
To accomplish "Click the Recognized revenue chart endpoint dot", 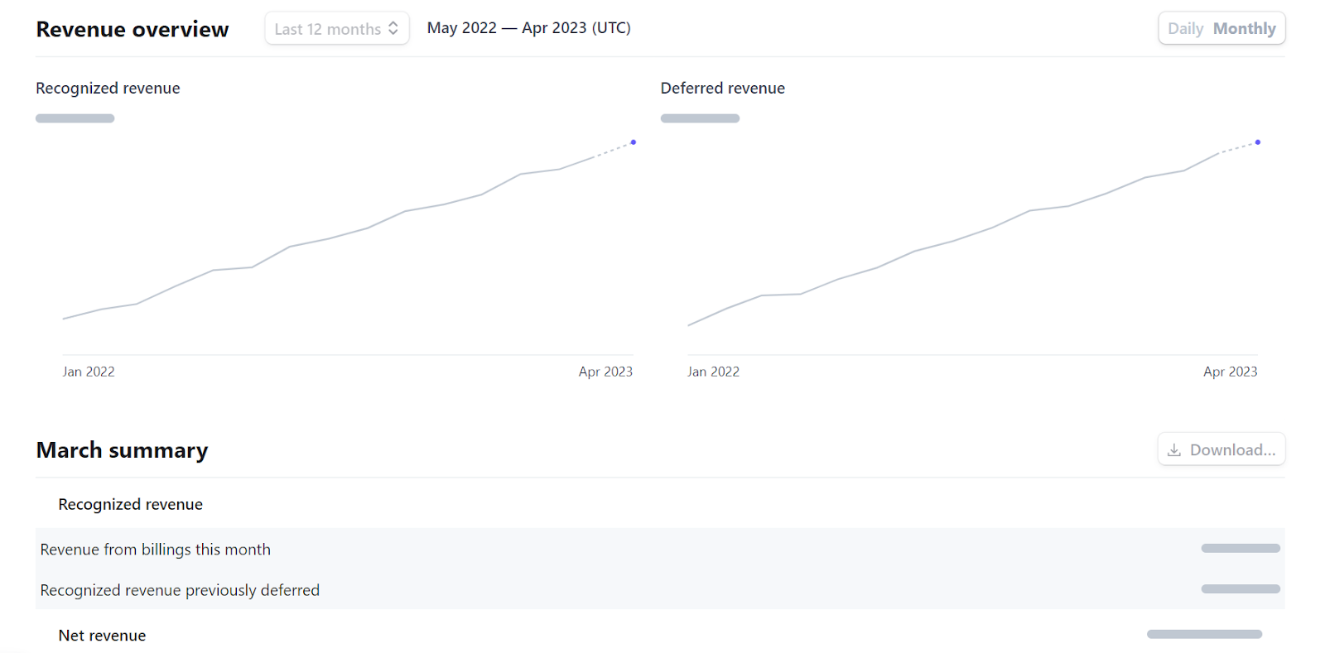I will (634, 142).
